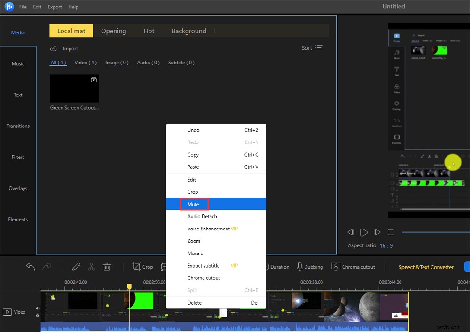Screen dimensions: 470x332
Task: Open the Speech&Text Converter
Action: (x=426, y=267)
